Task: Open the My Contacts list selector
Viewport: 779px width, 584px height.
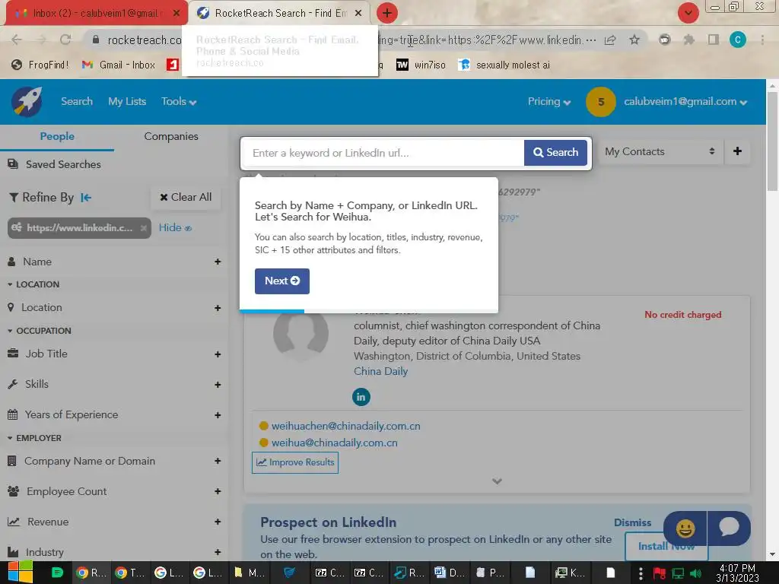Action: 660,151
